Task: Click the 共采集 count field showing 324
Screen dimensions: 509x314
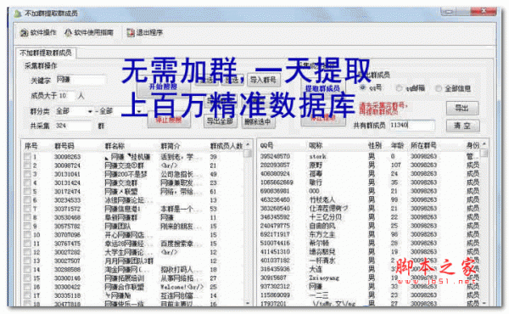Action: (x=73, y=126)
